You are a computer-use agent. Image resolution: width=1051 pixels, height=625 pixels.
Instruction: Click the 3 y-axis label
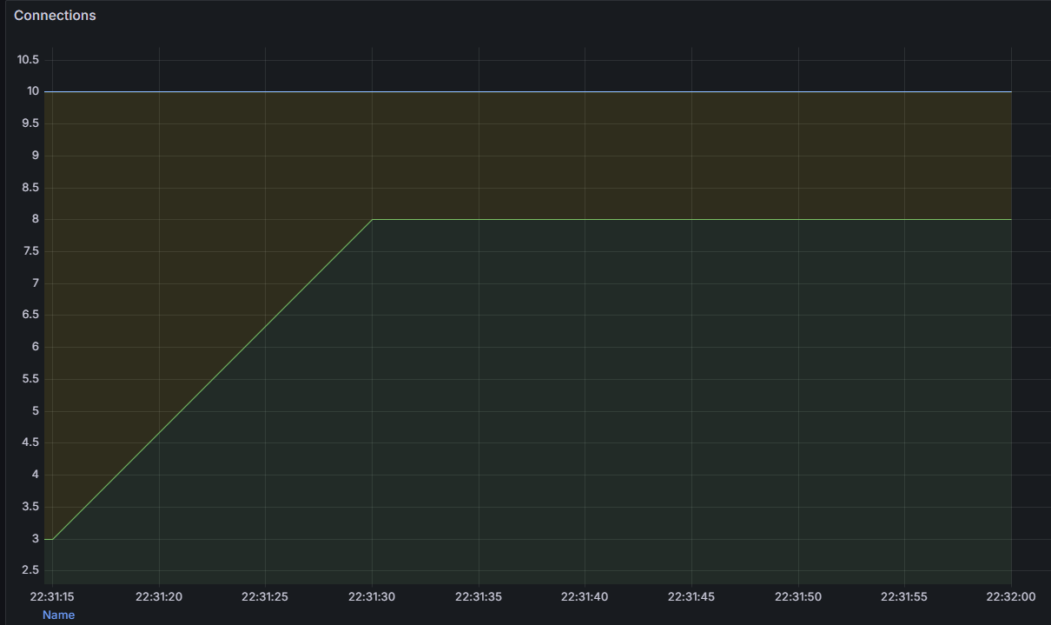pyautogui.click(x=36, y=539)
